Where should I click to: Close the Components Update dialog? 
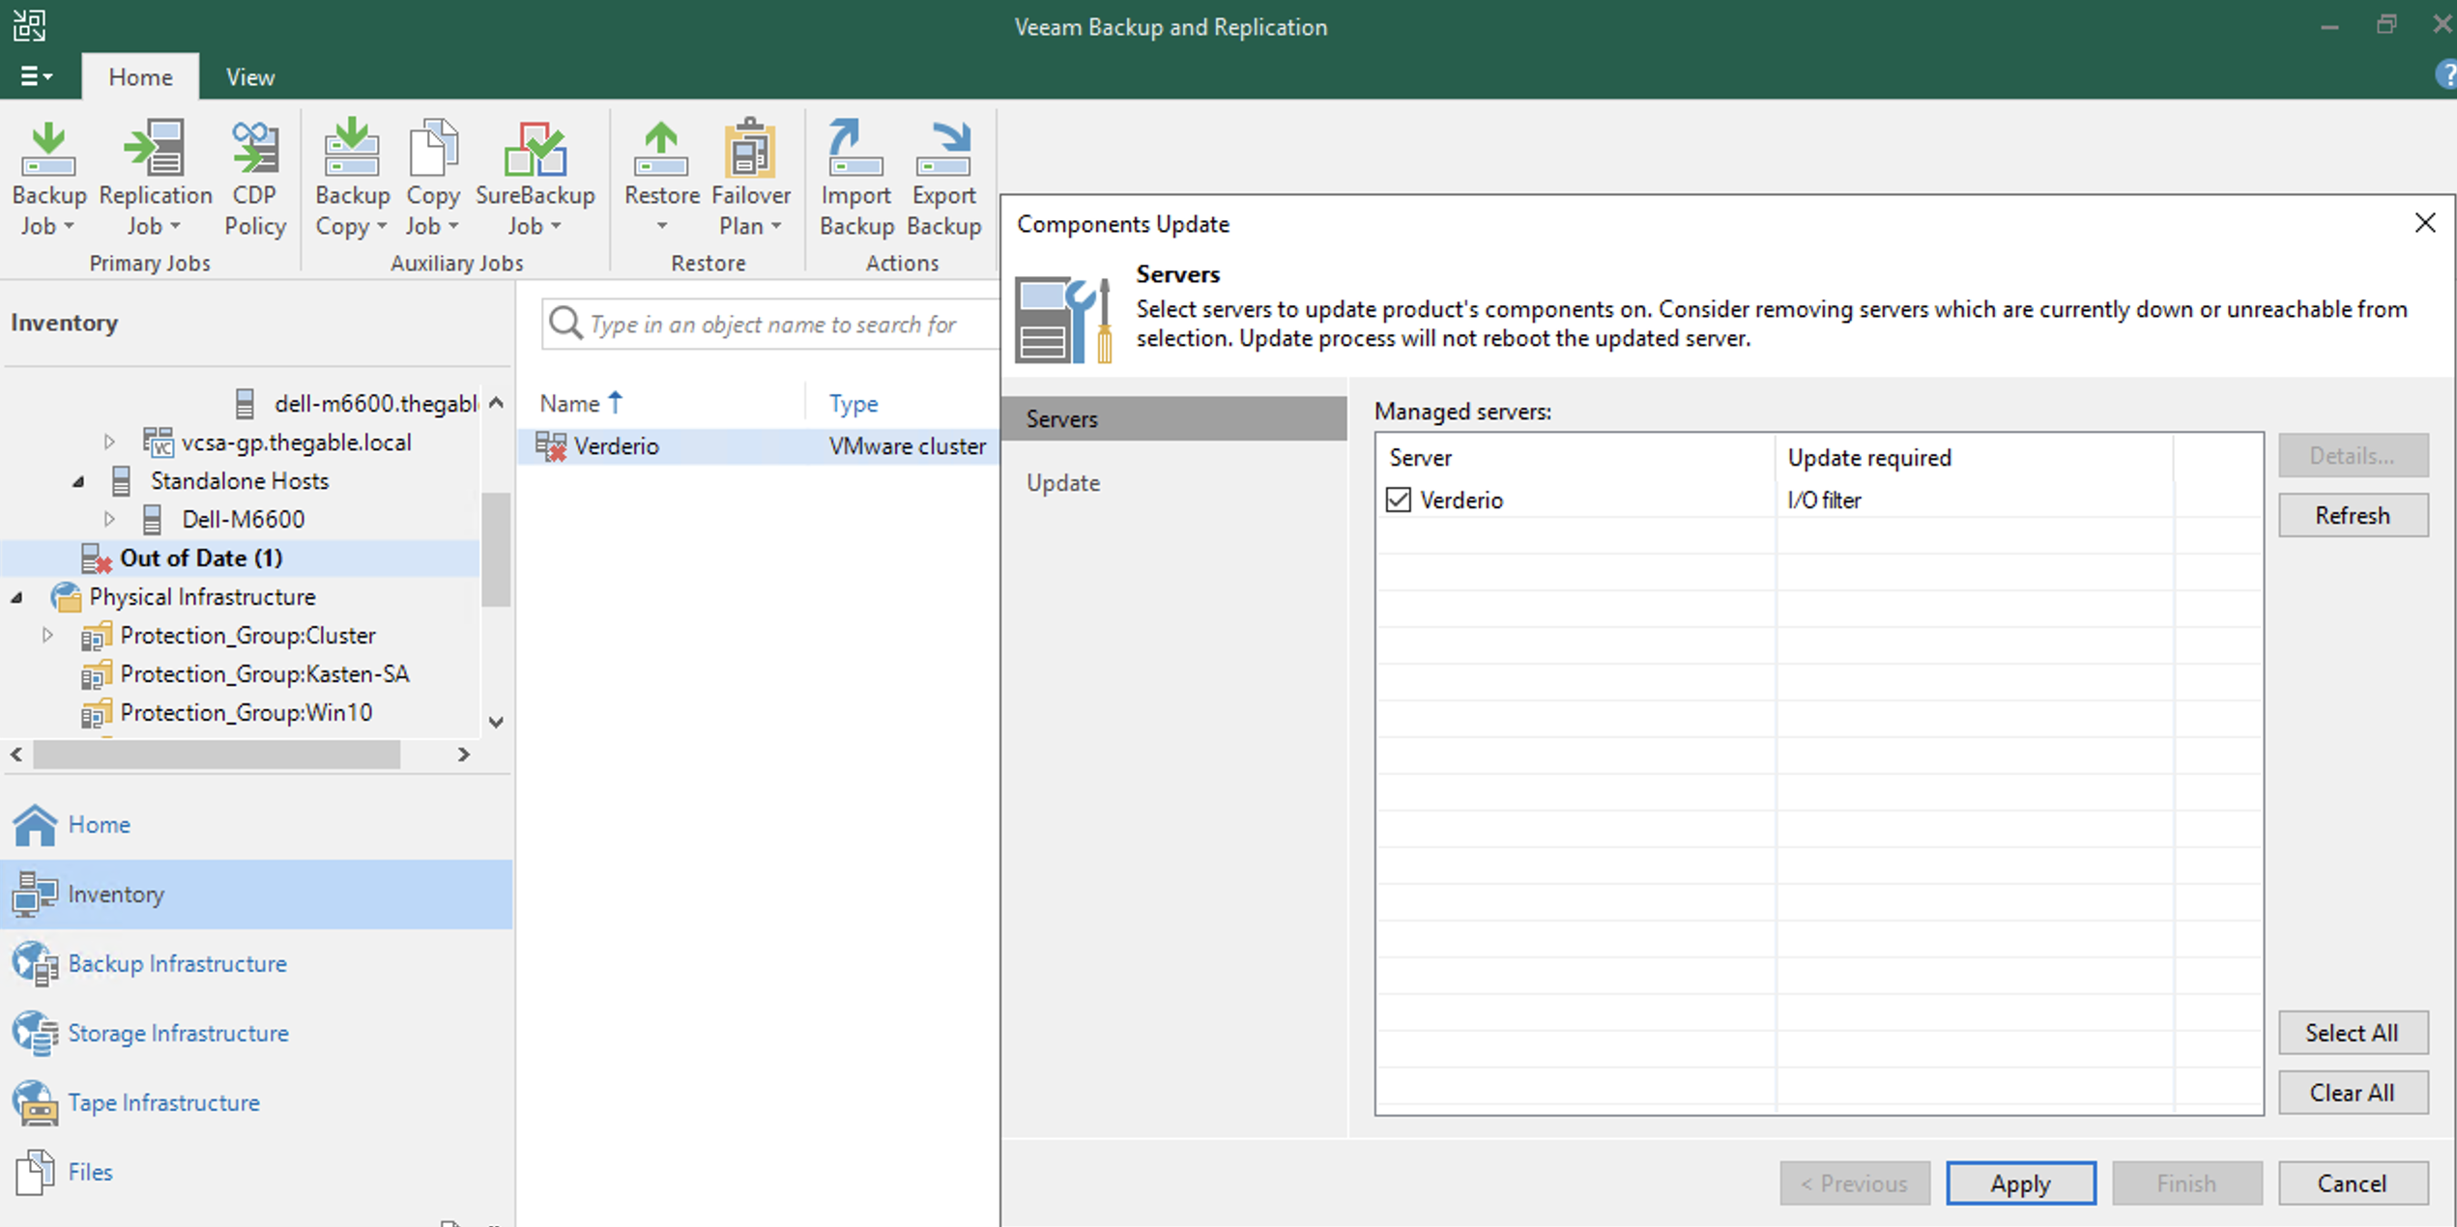point(2425,223)
